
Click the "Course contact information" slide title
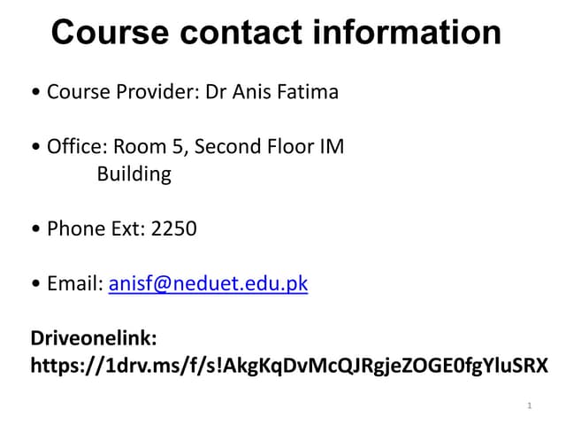point(276,33)
